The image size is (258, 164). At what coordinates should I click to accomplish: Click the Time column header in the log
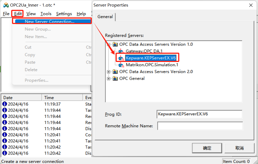pos(62,98)
